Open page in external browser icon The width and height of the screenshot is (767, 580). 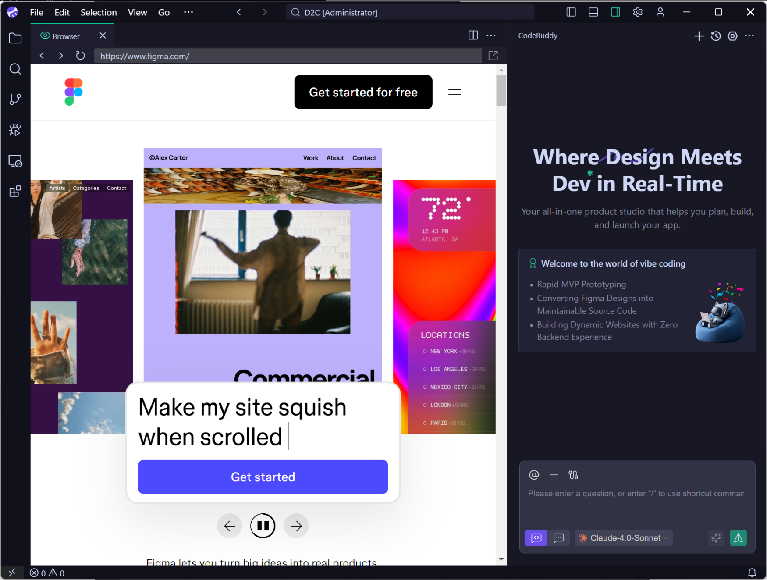493,56
